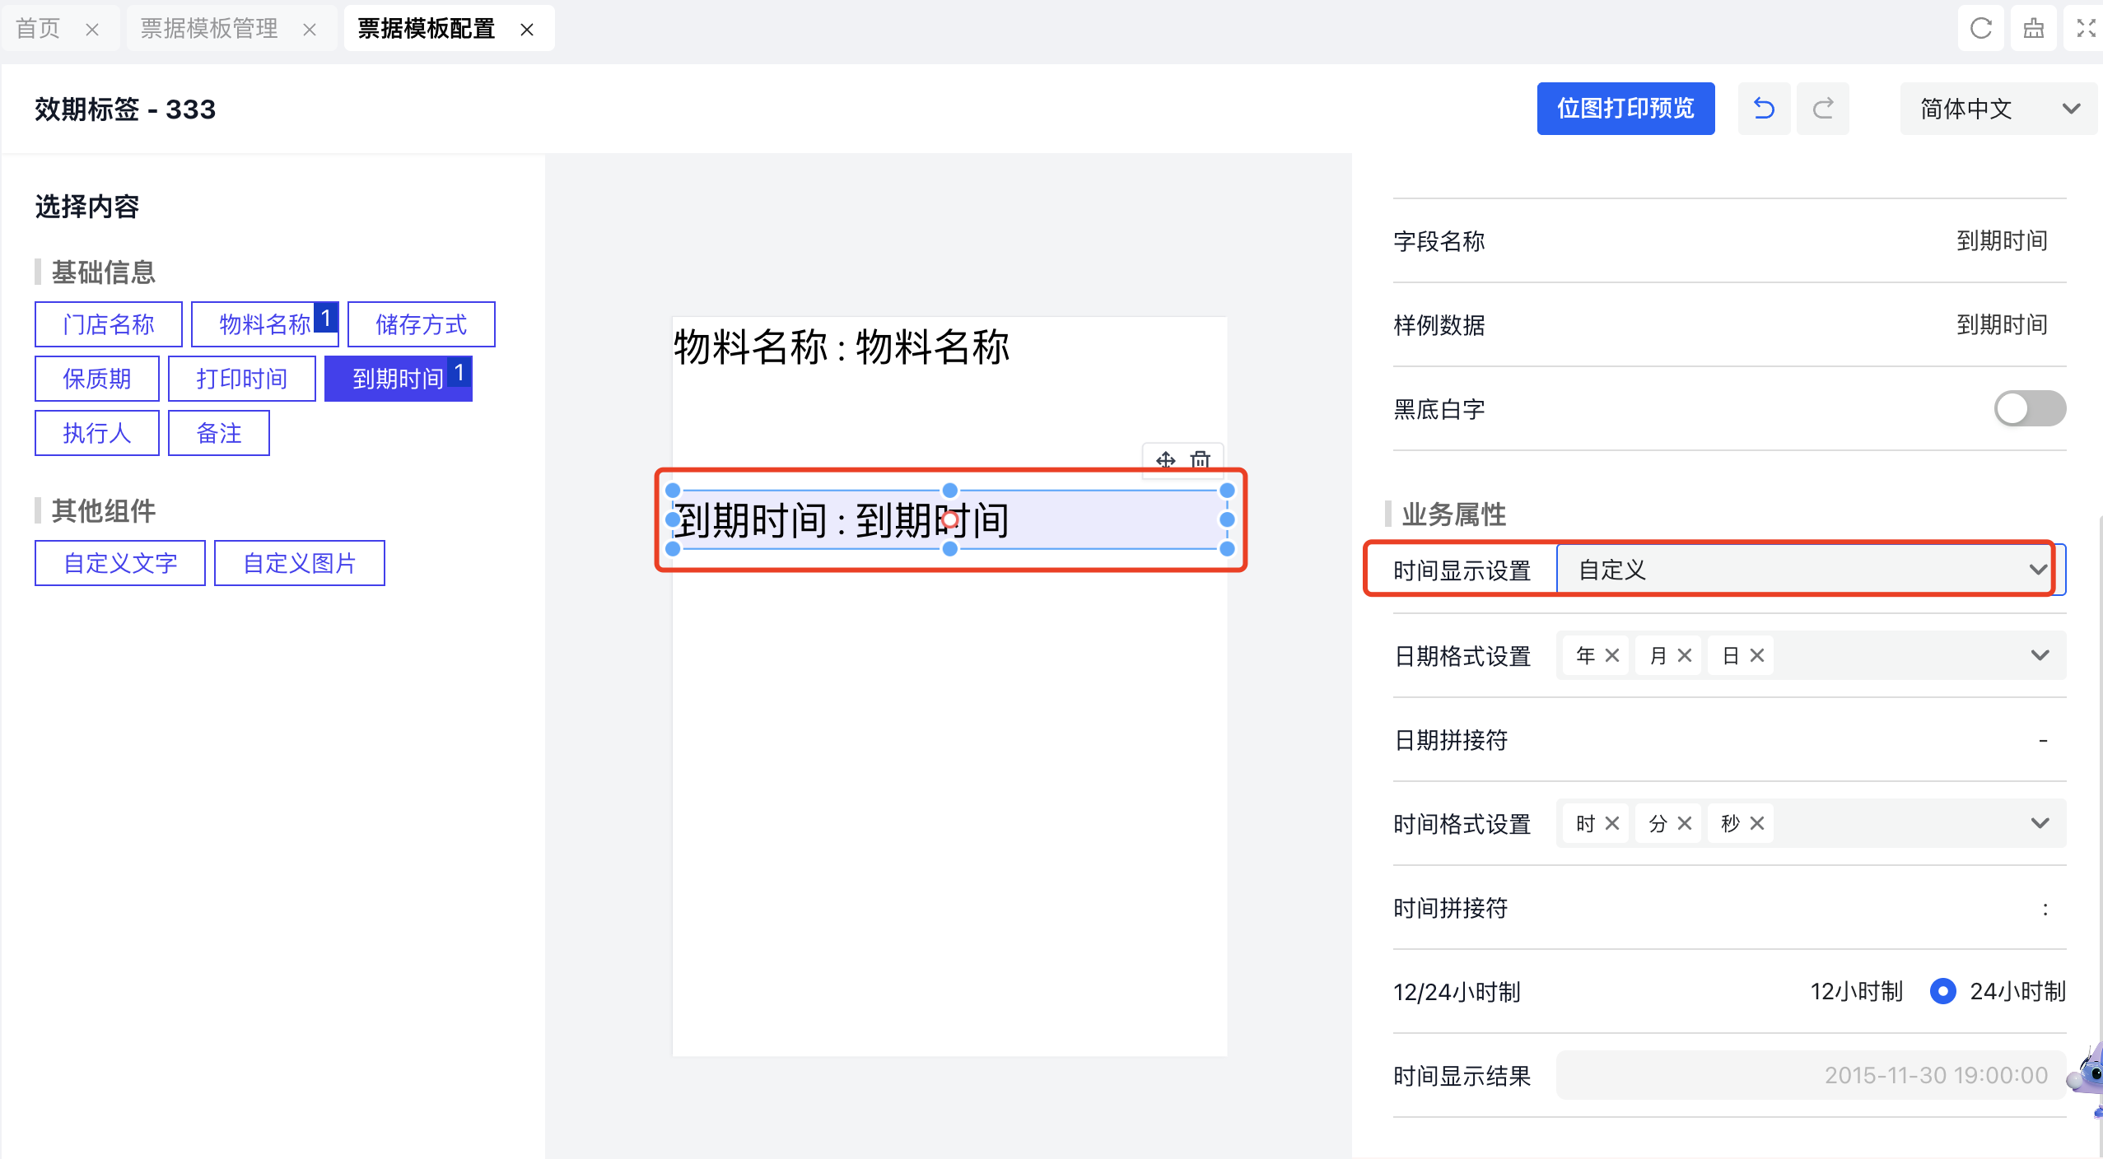Open the 时间显示设置 dropdown
Screen dimensions: 2103x1159
tap(1810, 570)
